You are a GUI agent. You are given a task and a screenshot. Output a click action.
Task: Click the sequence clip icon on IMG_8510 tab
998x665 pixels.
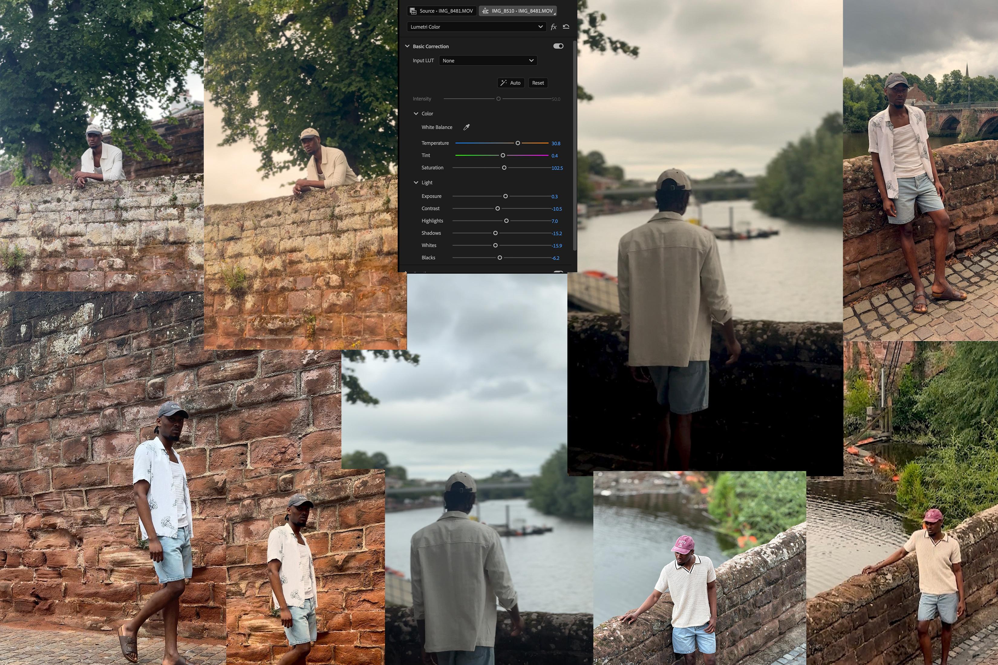[485, 11]
